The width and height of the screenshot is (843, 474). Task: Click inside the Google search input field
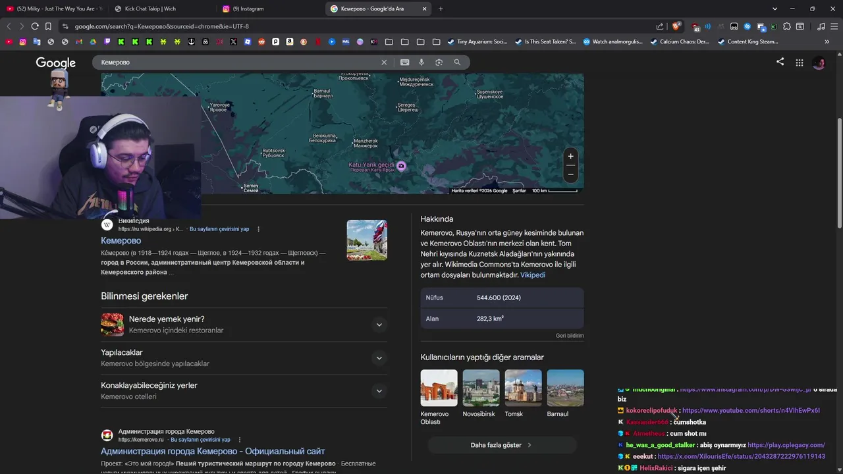(237, 62)
